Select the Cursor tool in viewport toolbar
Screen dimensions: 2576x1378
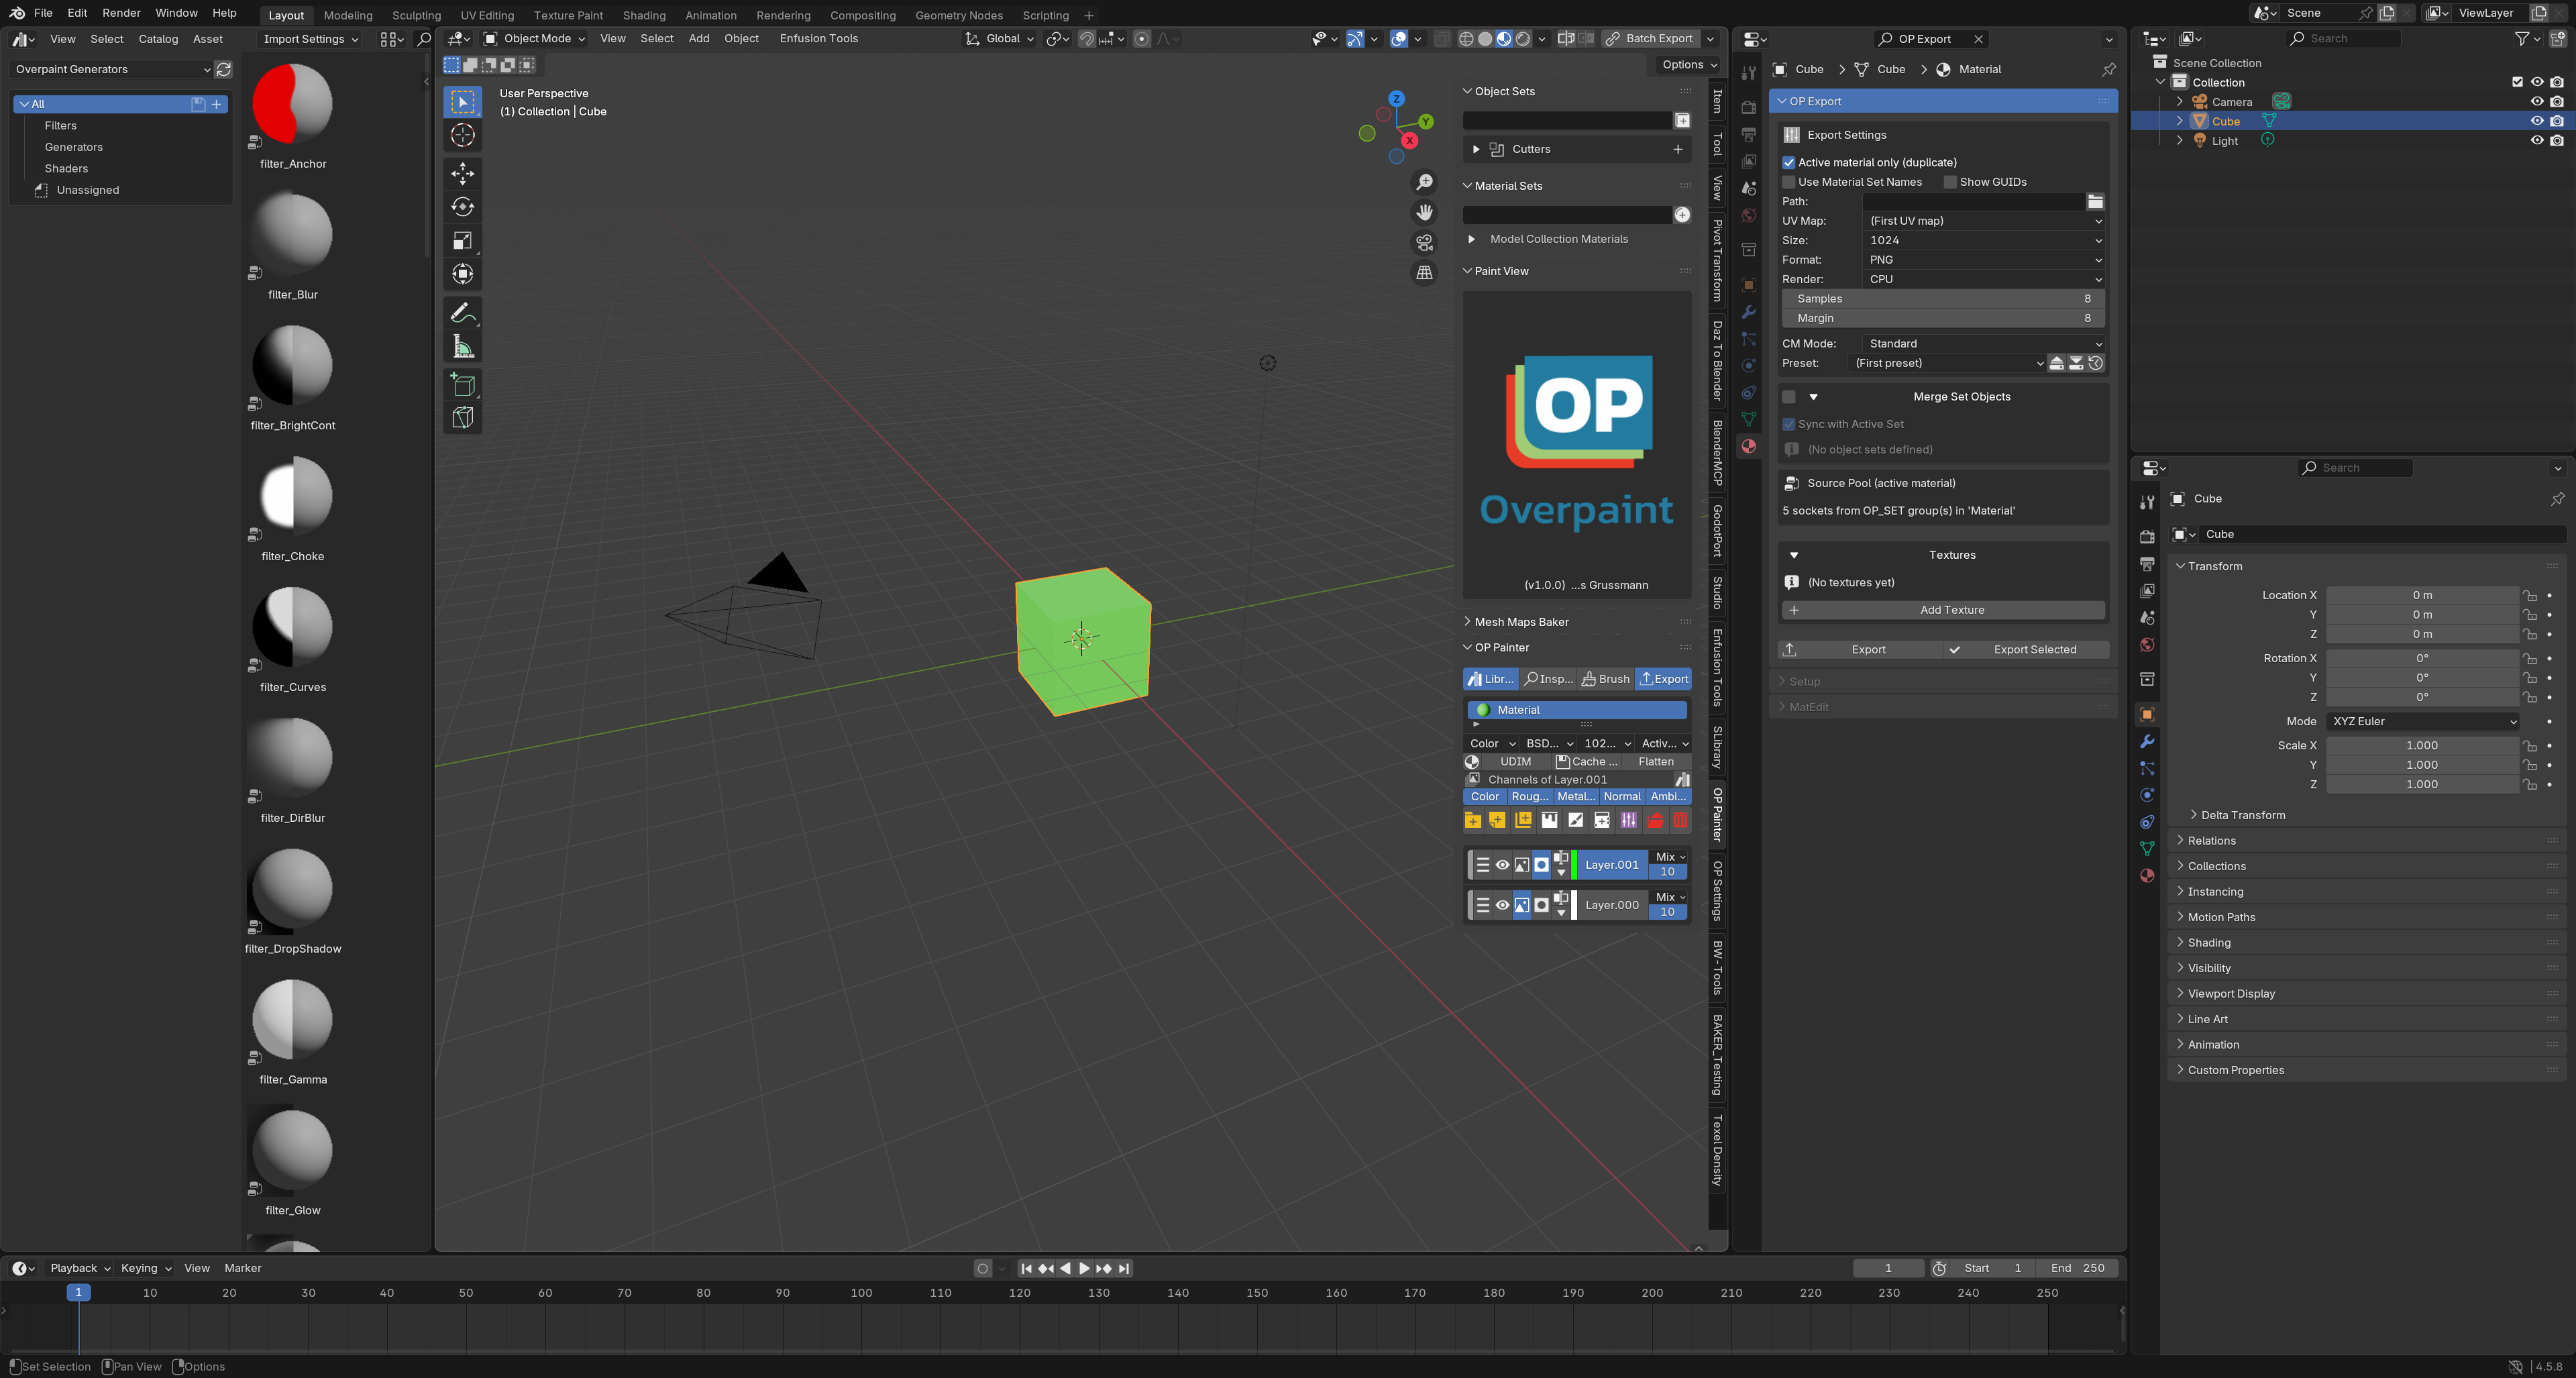point(462,135)
